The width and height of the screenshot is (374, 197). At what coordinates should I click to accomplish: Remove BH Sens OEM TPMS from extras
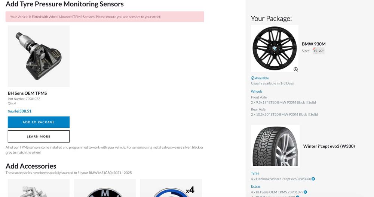pyautogui.click(x=306, y=192)
